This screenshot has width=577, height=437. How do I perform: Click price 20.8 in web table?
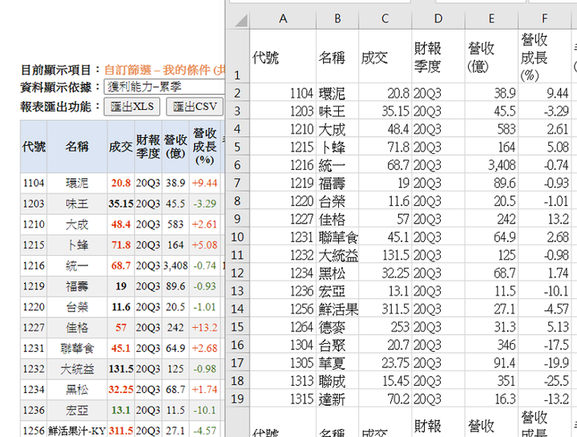pos(121,183)
